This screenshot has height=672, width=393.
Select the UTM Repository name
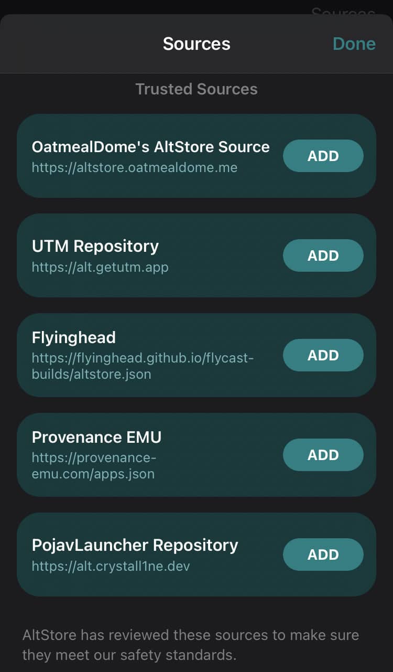click(x=95, y=246)
